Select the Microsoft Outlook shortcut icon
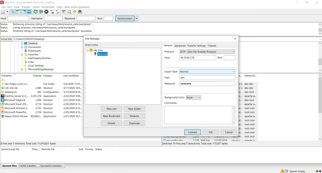 [3, 108]
